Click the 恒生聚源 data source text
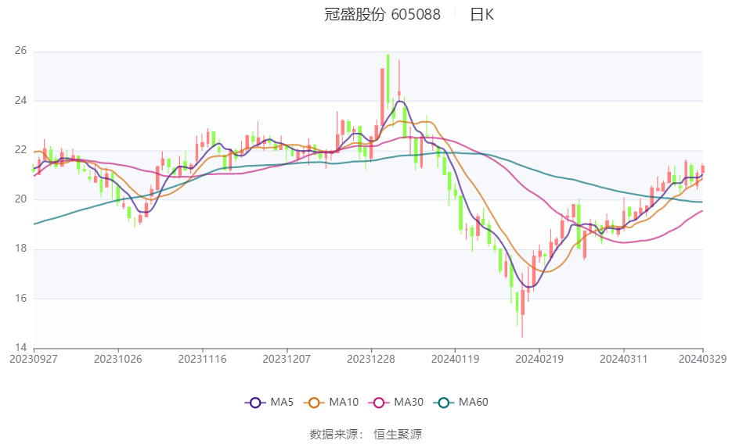 398,435
